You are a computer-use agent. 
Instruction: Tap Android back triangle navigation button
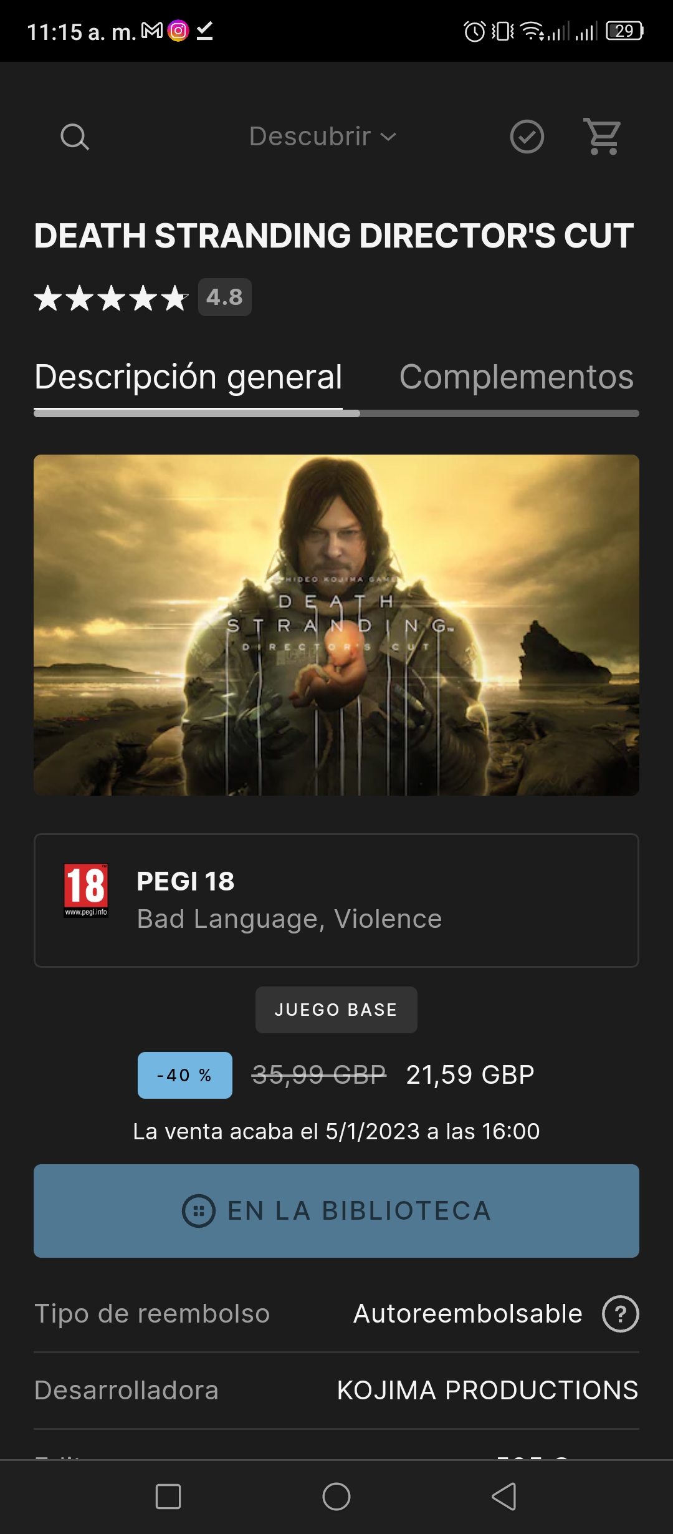(504, 1496)
